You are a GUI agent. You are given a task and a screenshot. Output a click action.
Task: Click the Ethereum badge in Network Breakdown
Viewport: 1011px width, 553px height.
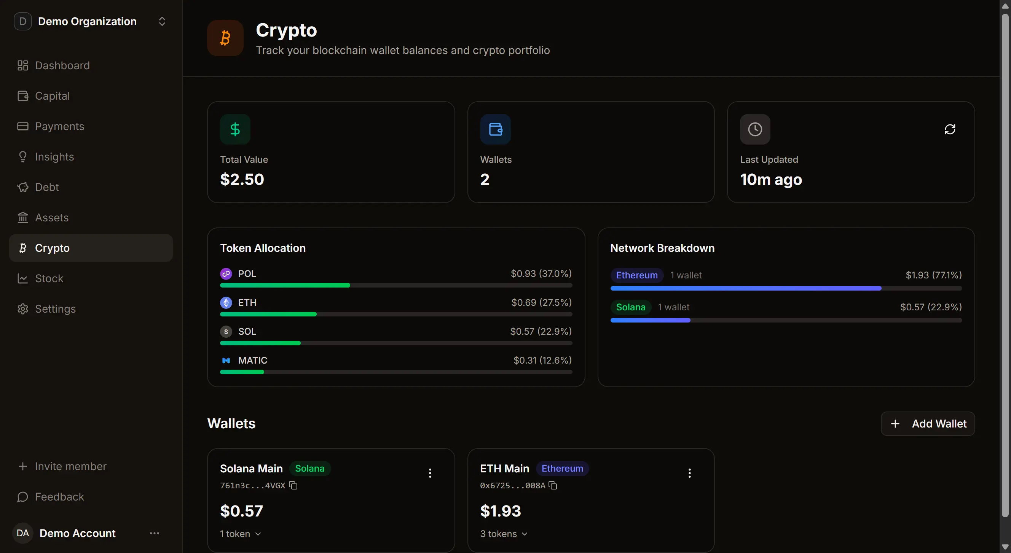pyautogui.click(x=636, y=275)
